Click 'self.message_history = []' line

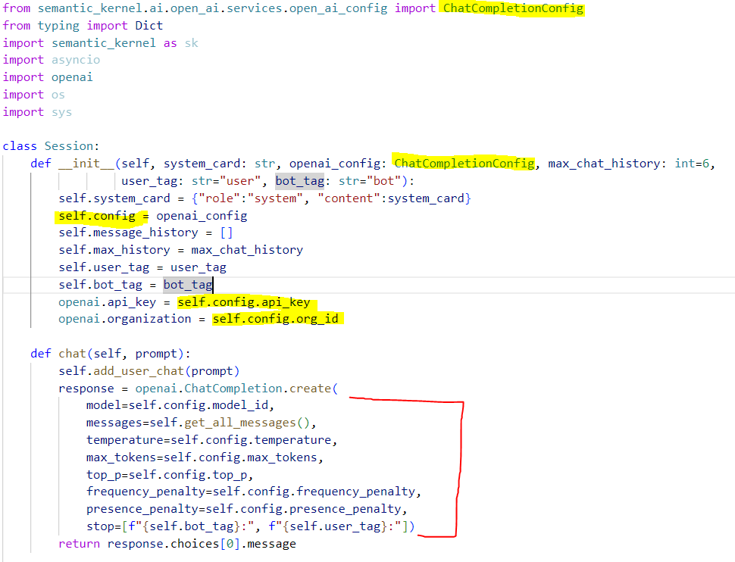tap(145, 233)
